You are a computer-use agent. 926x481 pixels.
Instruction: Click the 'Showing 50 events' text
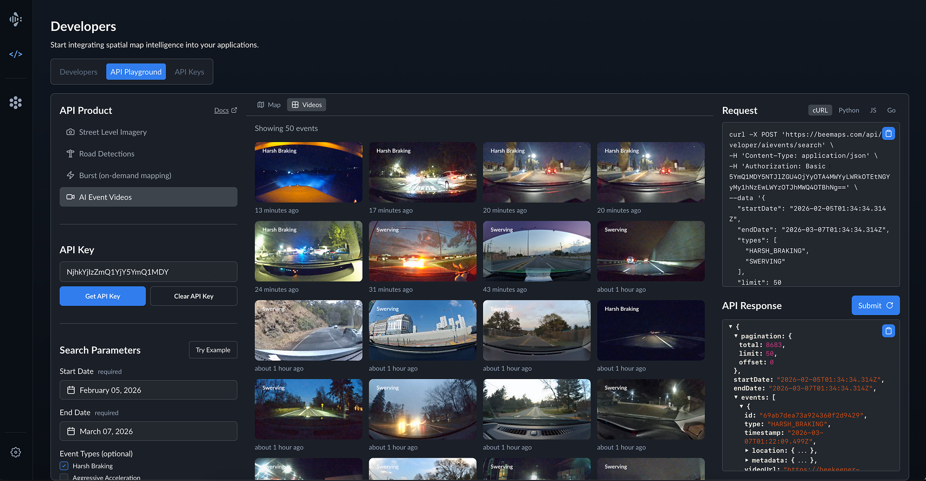286,128
